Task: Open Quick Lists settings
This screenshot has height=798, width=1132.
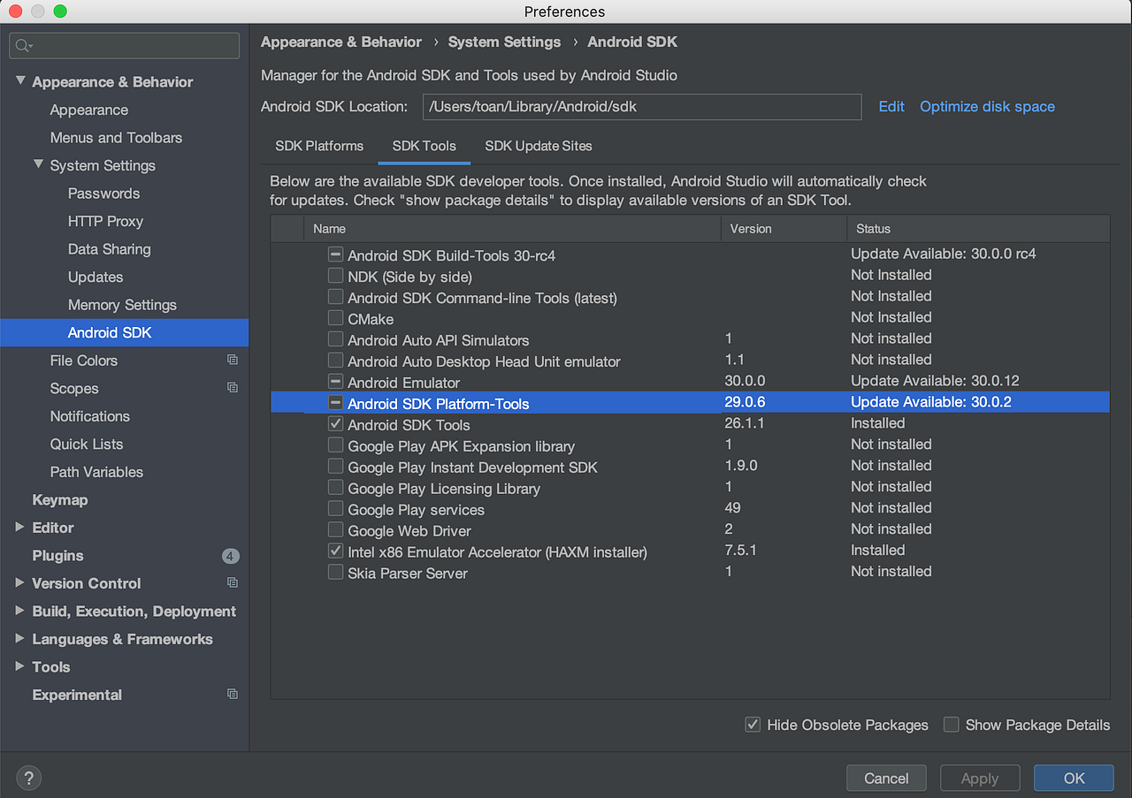Action: pyautogui.click(x=87, y=444)
